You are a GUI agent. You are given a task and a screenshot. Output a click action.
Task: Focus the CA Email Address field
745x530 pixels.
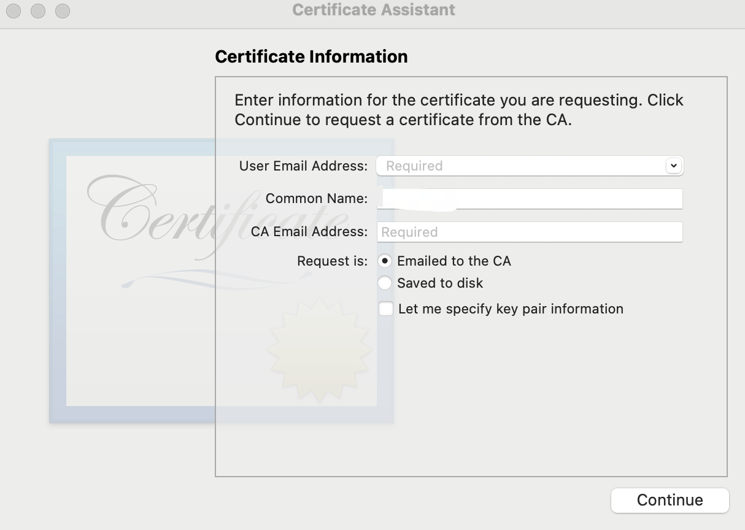click(529, 232)
